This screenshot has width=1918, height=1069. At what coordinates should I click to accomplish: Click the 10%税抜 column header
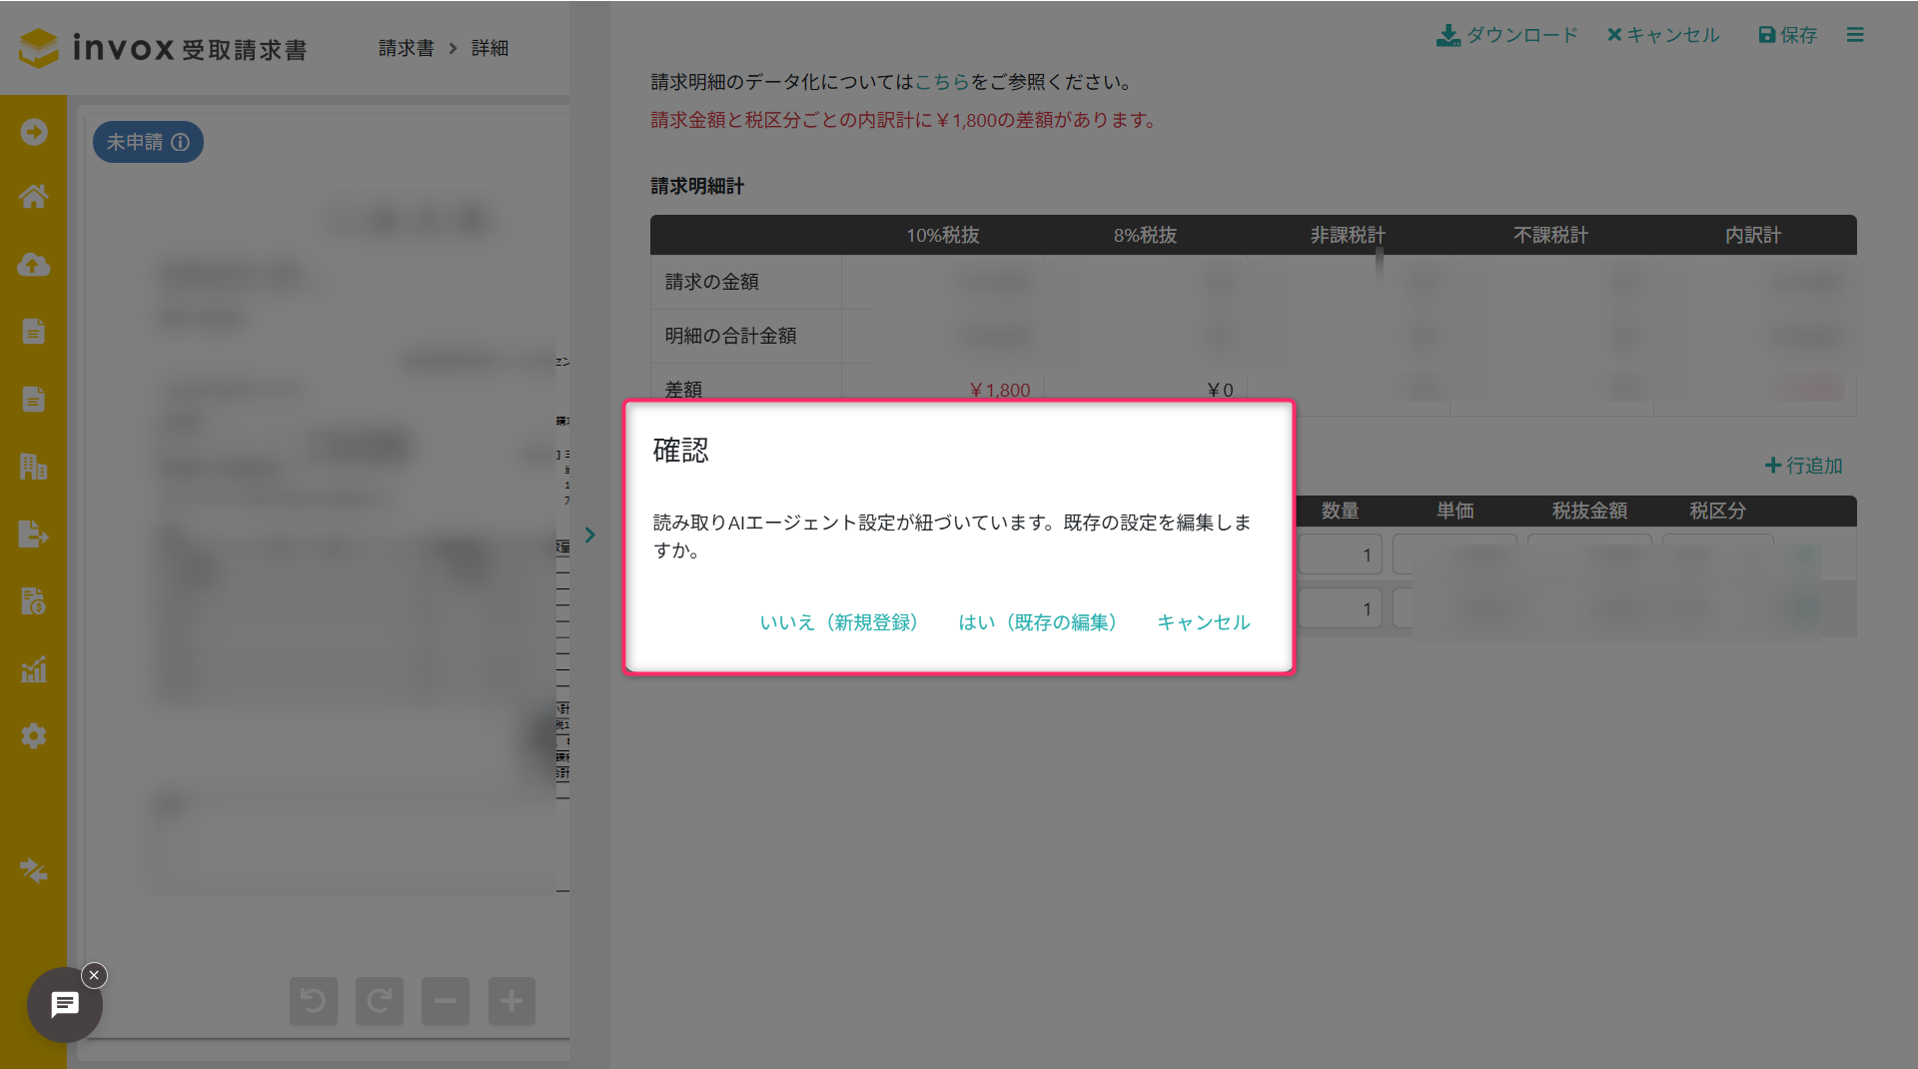click(943, 235)
